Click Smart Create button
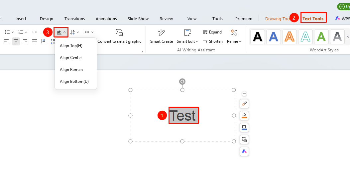Screen dimensions: 350x172 point(162,36)
